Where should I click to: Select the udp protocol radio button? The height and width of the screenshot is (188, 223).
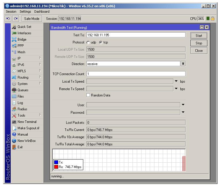tap(88, 42)
